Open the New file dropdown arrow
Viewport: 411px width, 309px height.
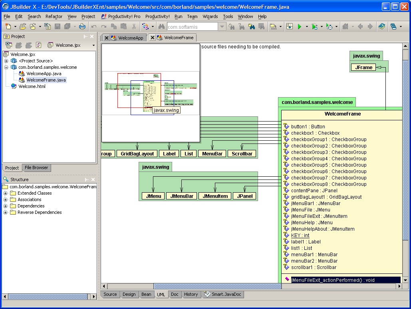click(15, 26)
